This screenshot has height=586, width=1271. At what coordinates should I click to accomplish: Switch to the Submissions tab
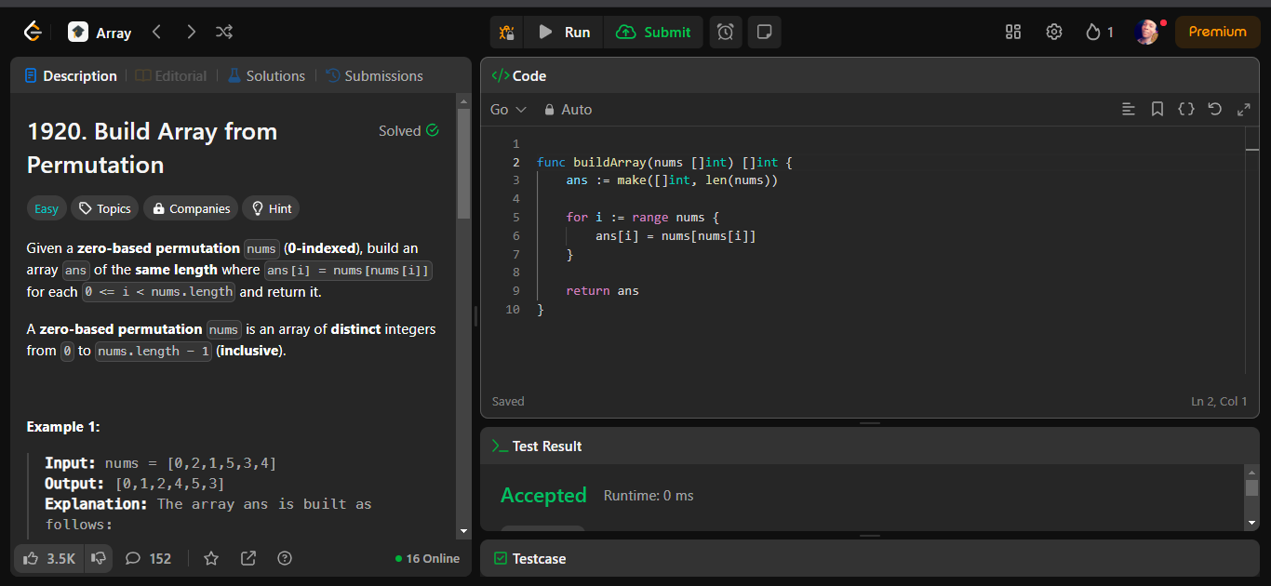coord(374,75)
